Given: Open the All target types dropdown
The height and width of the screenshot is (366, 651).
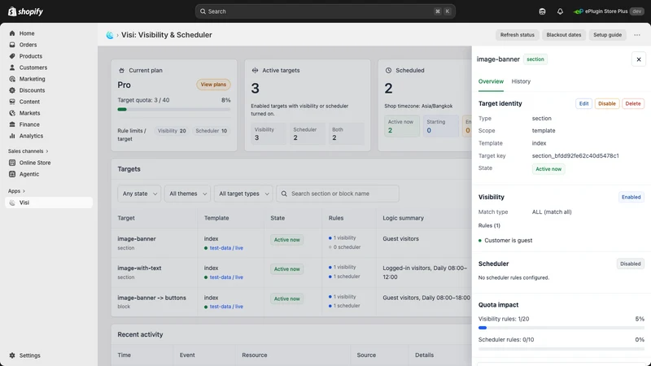Looking at the screenshot, I should tap(243, 194).
